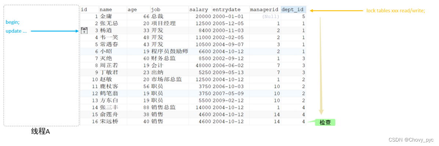Click the name cell 张无忌
This screenshot has width=439, height=146.
tap(113, 23)
